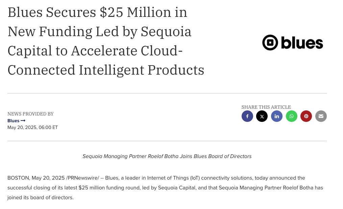The width and height of the screenshot is (343, 209).
Task: Click the May 20, 2025, 06:00 ET timestamp
Action: click(x=32, y=127)
